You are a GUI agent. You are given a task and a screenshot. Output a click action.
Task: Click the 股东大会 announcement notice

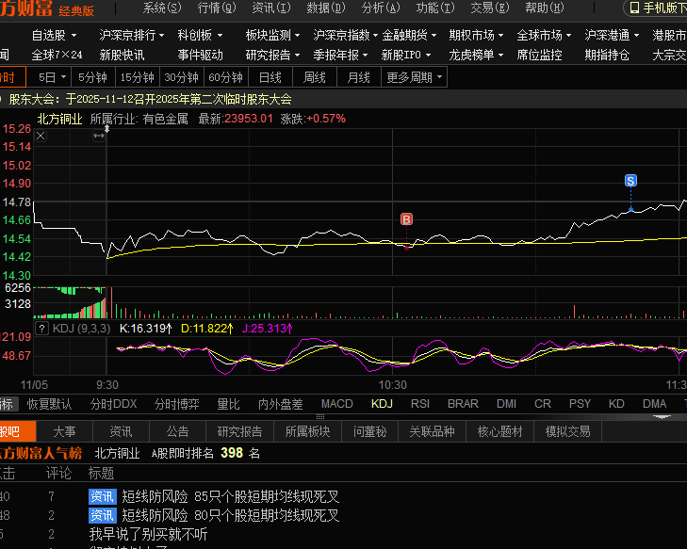click(150, 100)
